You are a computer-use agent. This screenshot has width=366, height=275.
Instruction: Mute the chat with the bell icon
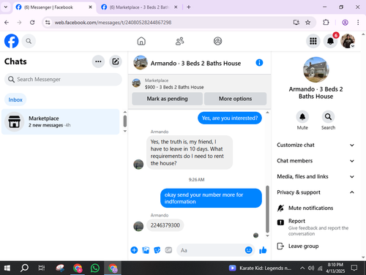pos(302,117)
